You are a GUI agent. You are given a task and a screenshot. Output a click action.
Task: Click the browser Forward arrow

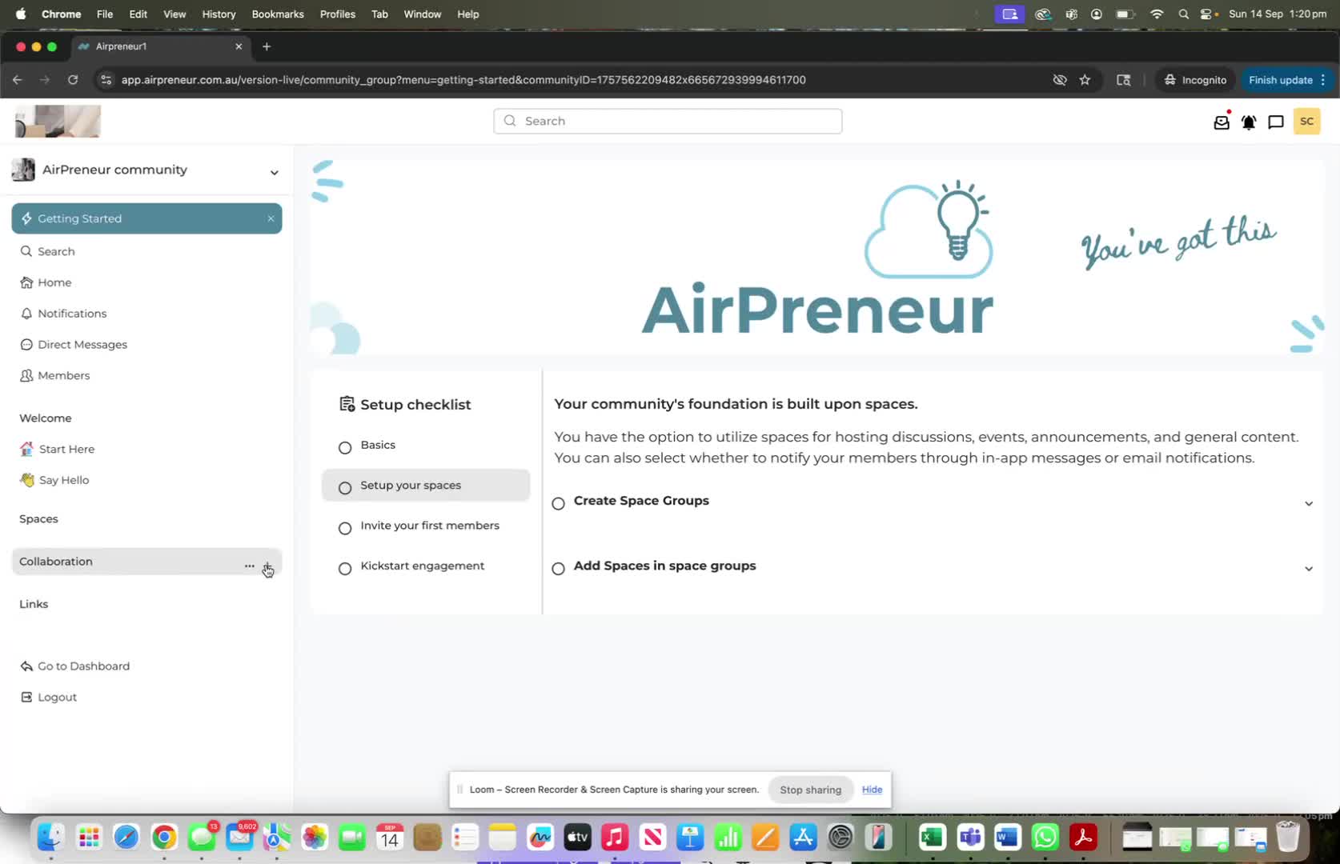click(45, 80)
